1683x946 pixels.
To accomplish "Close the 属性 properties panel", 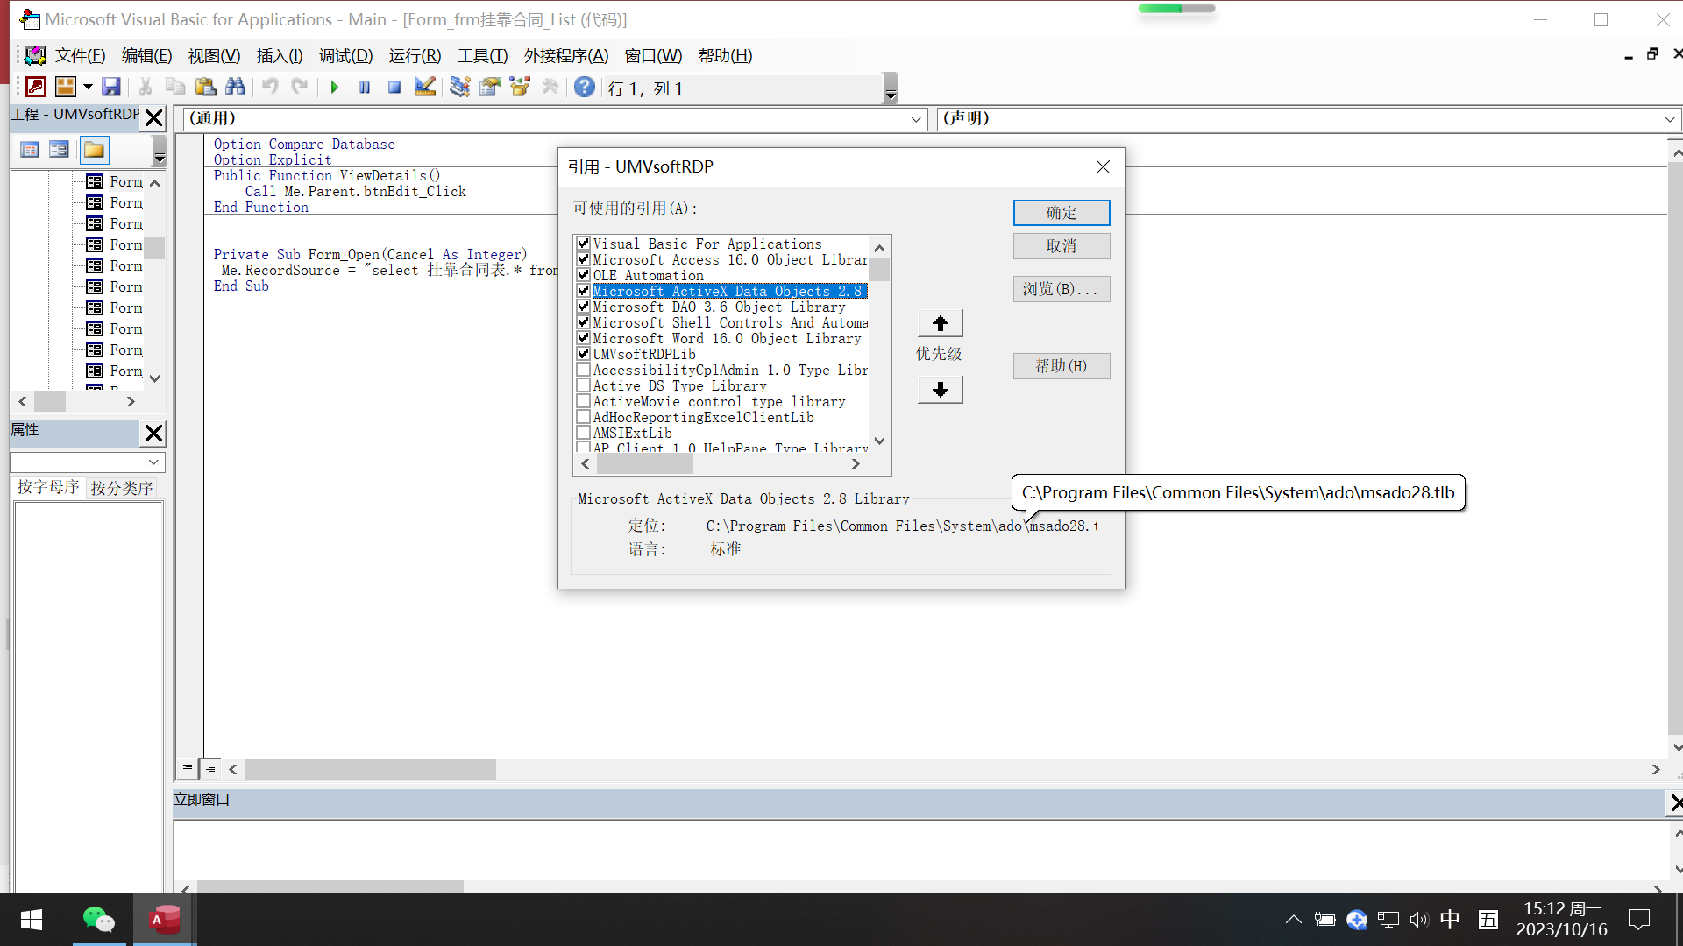I will tap(153, 433).
